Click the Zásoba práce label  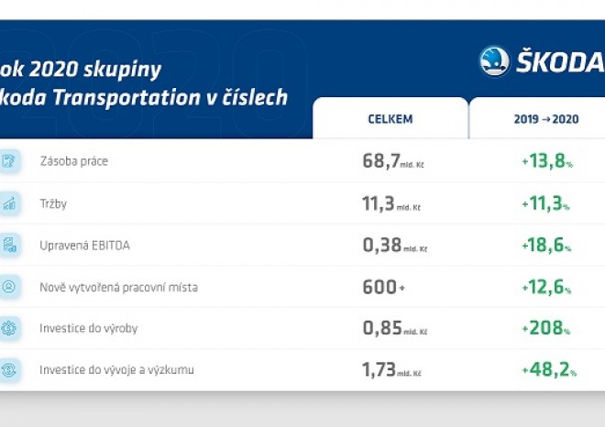[x=74, y=162]
